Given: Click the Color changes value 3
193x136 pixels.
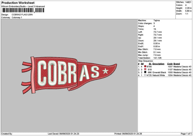Looking at the screenshot, I should click(154, 23).
